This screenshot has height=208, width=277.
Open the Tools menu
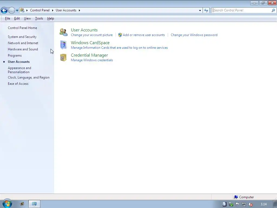[x=39, y=18]
